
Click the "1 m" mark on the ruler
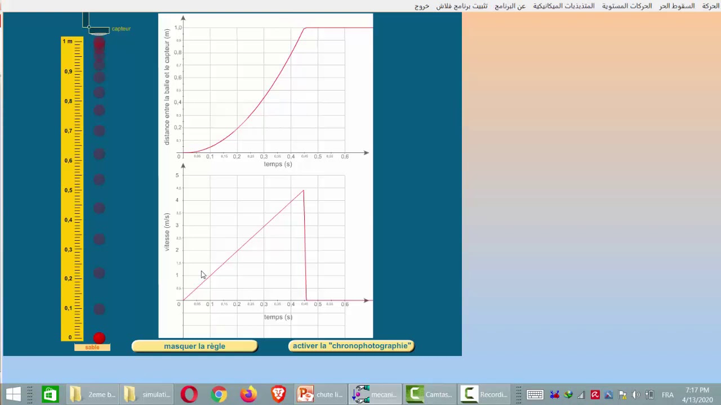click(67, 41)
